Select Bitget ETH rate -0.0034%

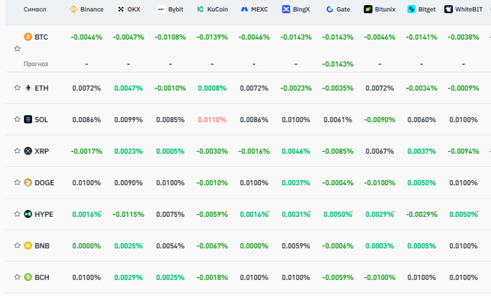point(421,88)
